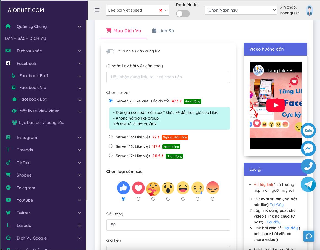This screenshot has height=250, width=320.
Task: Click the Instagram icon in sidebar
Action: (x=8, y=137)
